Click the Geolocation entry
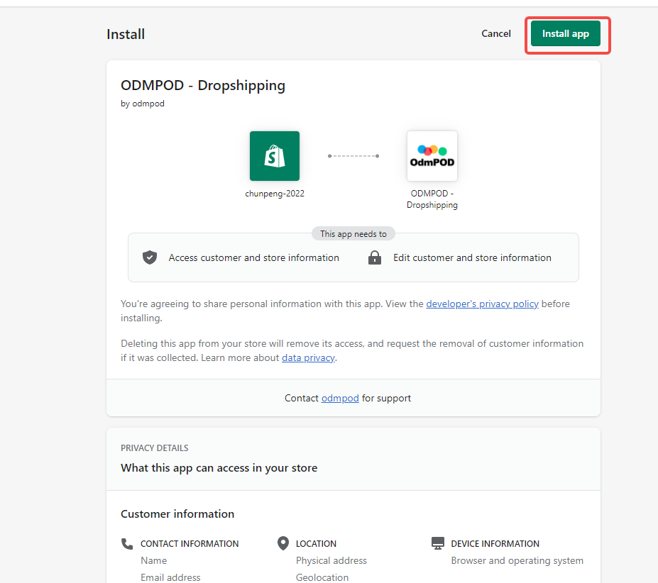 pos(322,577)
